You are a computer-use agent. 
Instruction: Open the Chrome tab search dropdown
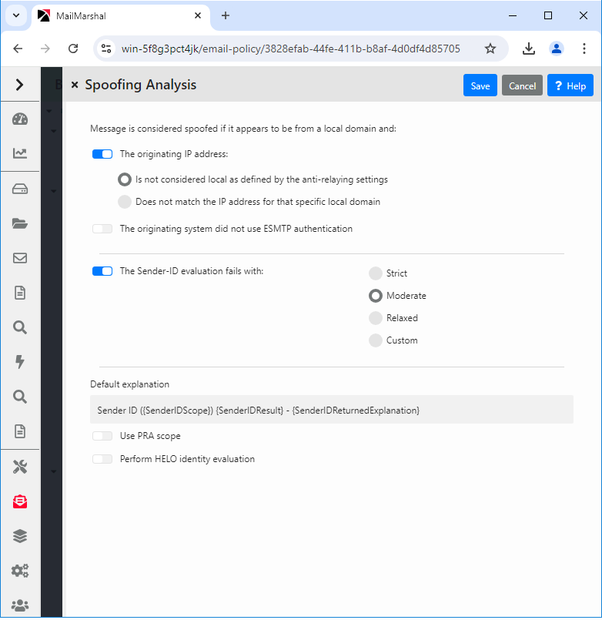(x=15, y=15)
